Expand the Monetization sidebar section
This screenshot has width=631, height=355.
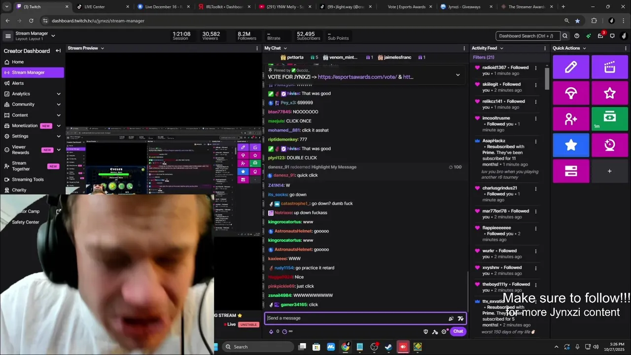tap(59, 126)
